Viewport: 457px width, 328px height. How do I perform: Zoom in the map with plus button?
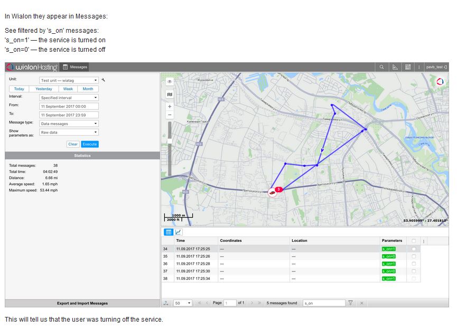170,107
